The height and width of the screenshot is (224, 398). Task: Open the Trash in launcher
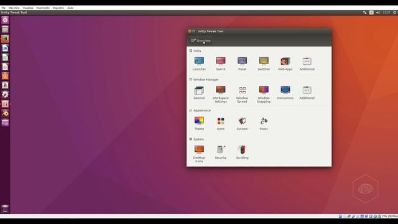[5, 208]
